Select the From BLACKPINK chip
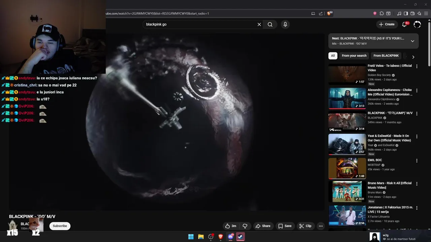The width and height of the screenshot is (431, 242). pyautogui.click(x=386, y=56)
